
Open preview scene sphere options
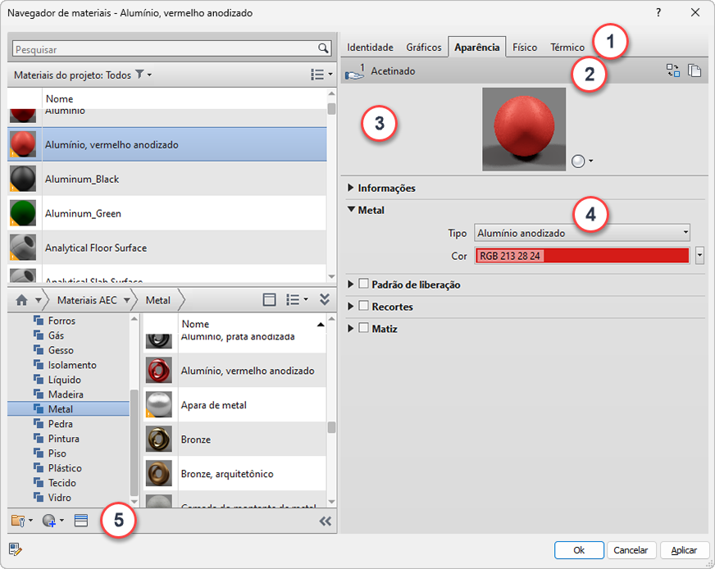pos(582,162)
